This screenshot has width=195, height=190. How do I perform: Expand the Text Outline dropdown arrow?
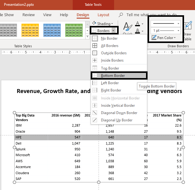coord(142,31)
